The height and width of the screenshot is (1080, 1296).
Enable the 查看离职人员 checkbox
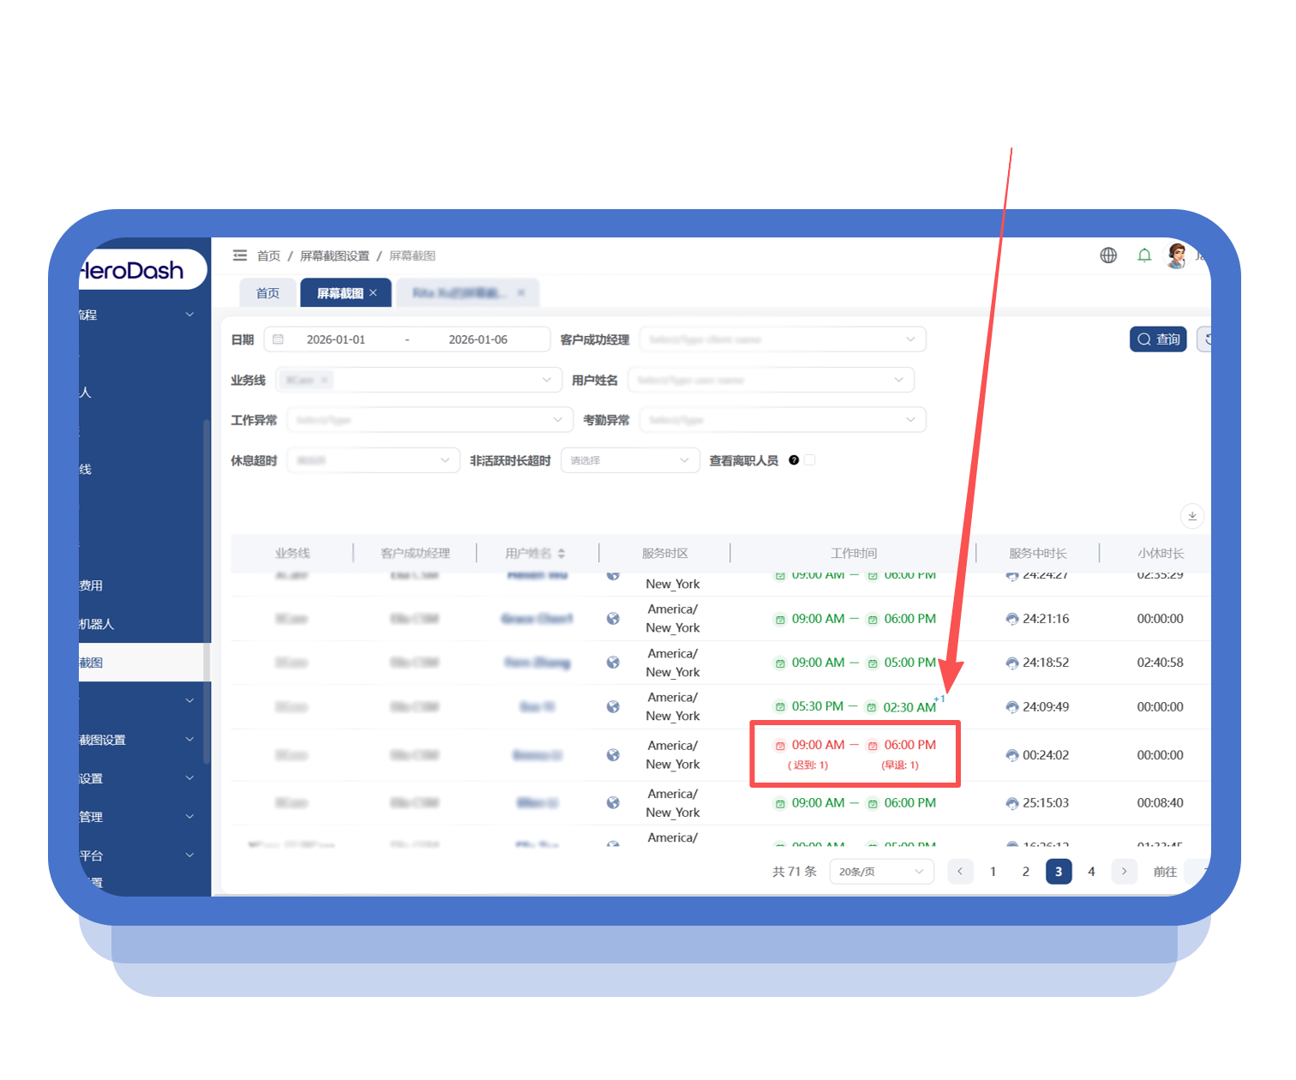[809, 459]
